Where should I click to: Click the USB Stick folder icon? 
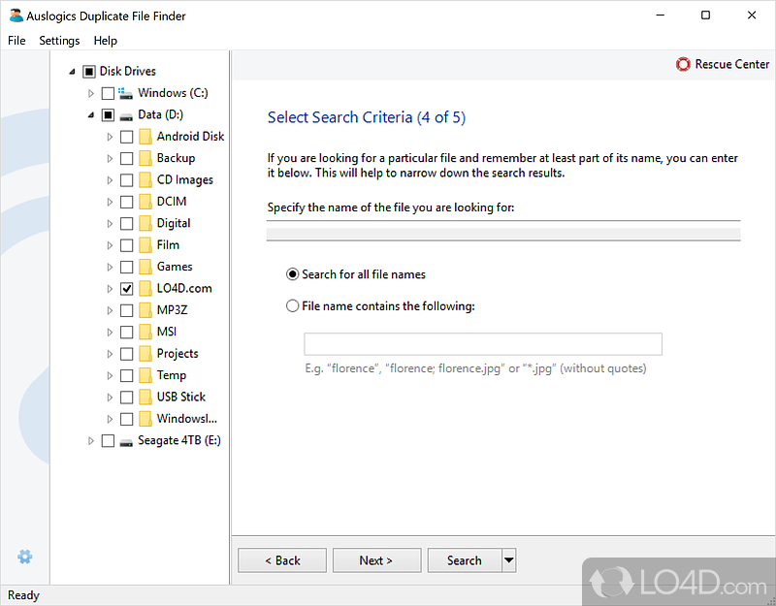pos(145,397)
